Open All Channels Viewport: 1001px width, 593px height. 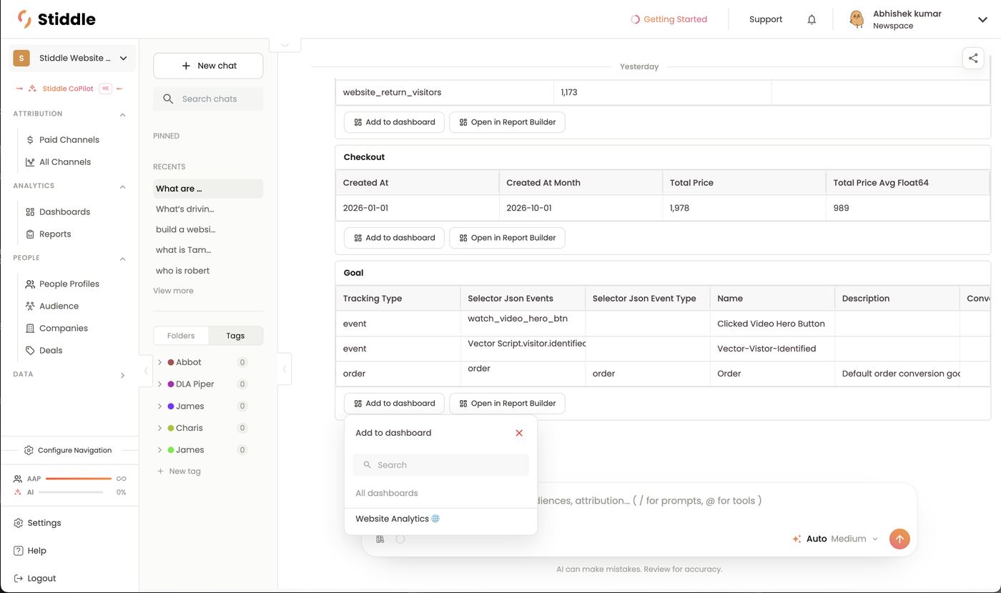coord(64,162)
